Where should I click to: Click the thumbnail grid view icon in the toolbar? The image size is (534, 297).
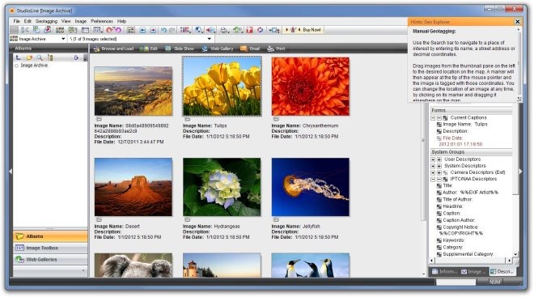pos(60,30)
